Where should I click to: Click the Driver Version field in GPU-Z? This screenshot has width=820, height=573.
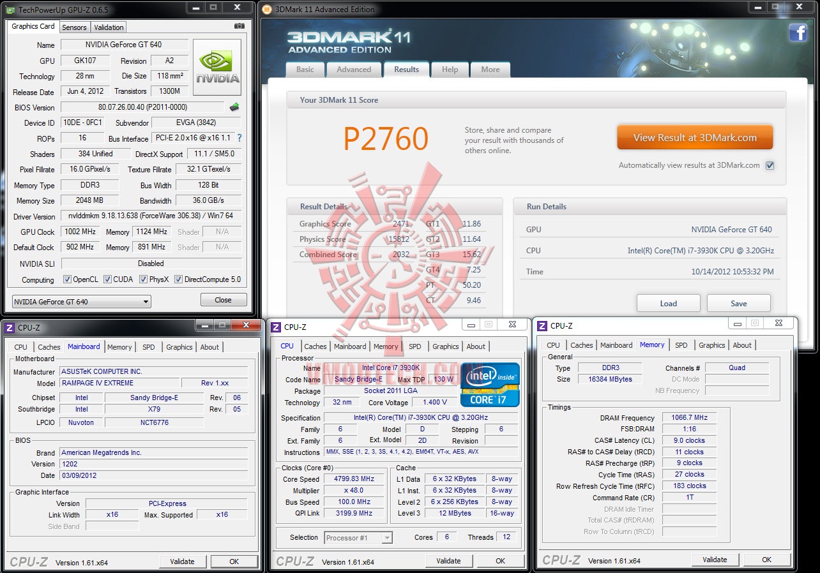point(151,216)
